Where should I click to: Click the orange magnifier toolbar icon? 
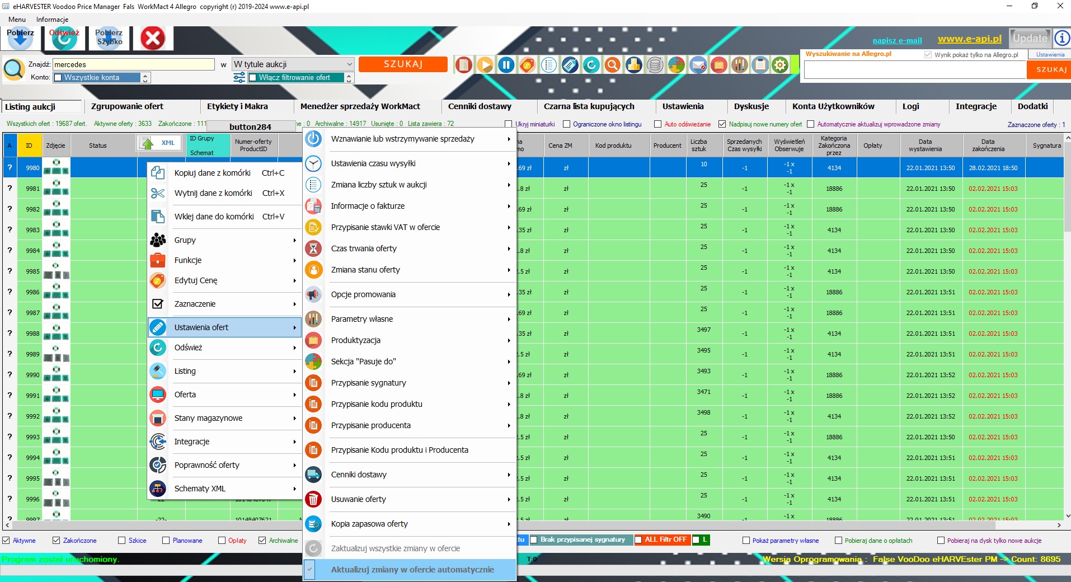[x=613, y=65]
